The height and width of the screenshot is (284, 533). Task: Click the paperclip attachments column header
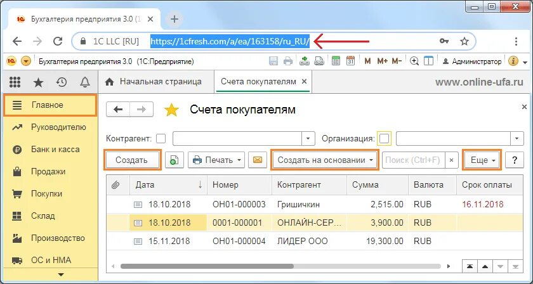[x=115, y=185]
